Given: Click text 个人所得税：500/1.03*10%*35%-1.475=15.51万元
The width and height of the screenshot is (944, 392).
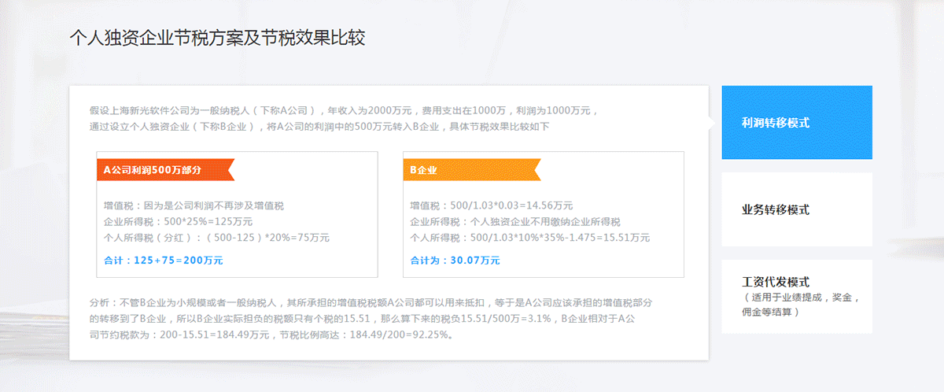Looking at the screenshot, I should 530,237.
